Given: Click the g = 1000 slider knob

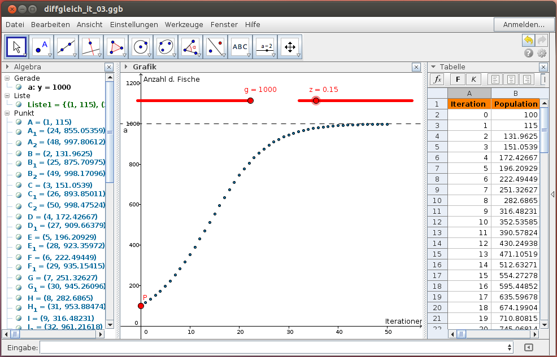Looking at the screenshot, I should 250,101.
